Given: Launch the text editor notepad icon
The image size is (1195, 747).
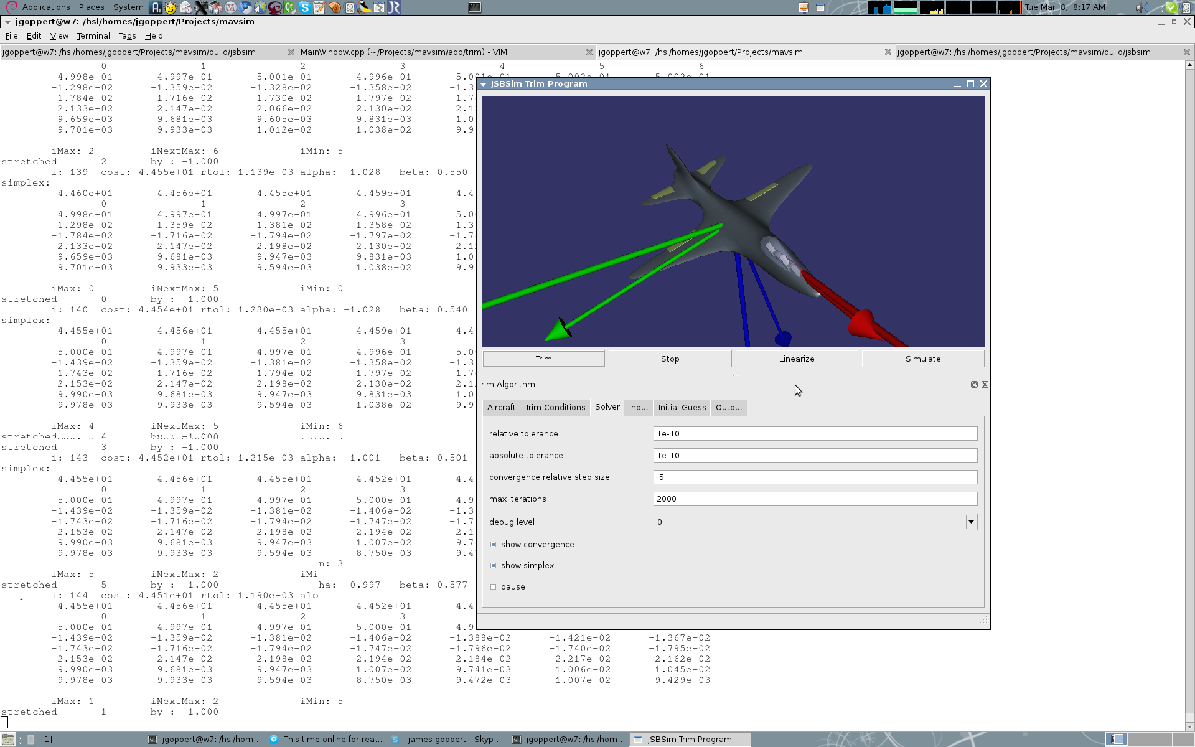Looking at the screenshot, I should pyautogui.click(x=319, y=7).
